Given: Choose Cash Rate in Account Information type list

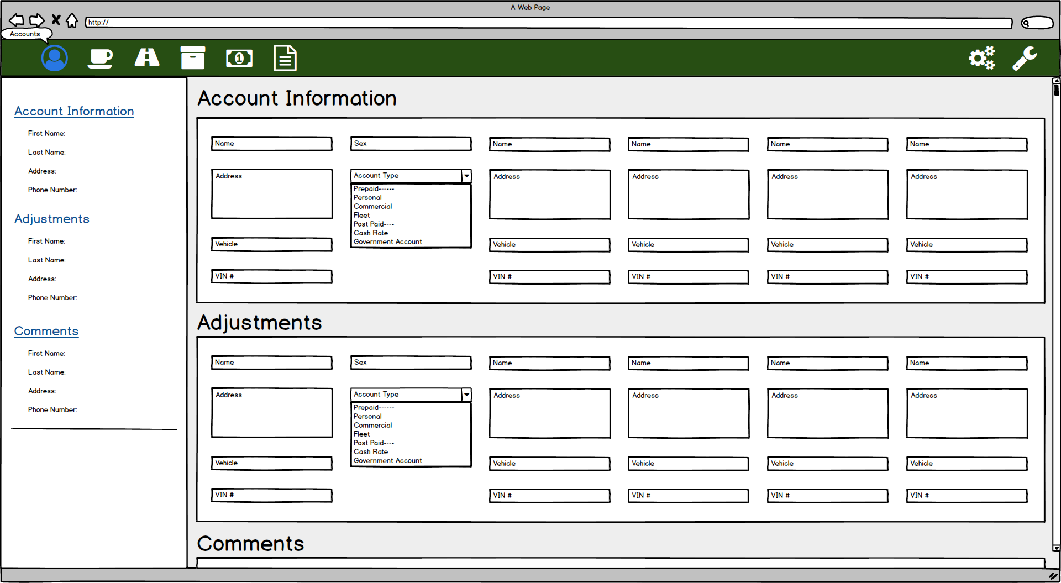Looking at the screenshot, I should (x=371, y=233).
